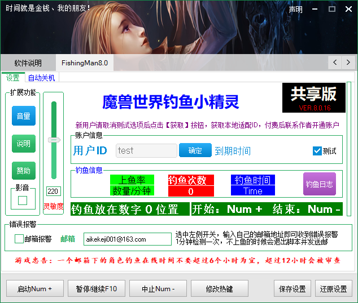Click the 启动Num + button
358x303 pixels.
[x=34, y=288]
